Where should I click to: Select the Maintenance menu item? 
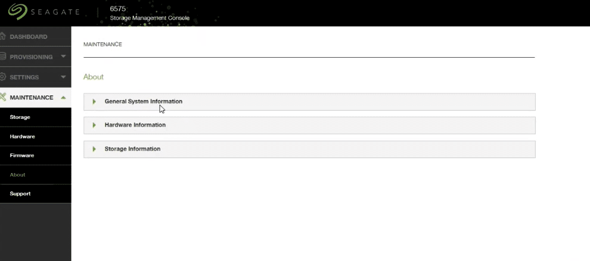(x=35, y=98)
